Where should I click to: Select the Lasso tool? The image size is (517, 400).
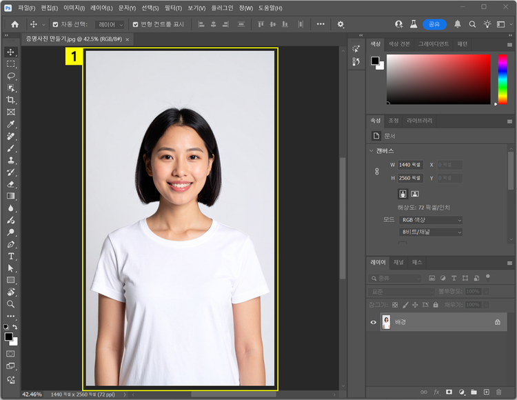pyautogui.click(x=10, y=76)
